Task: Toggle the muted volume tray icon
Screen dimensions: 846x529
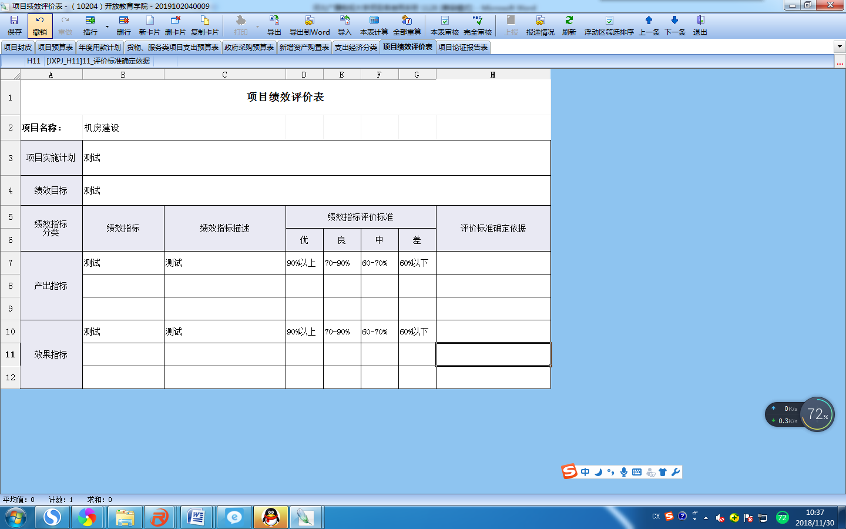Action: point(720,518)
